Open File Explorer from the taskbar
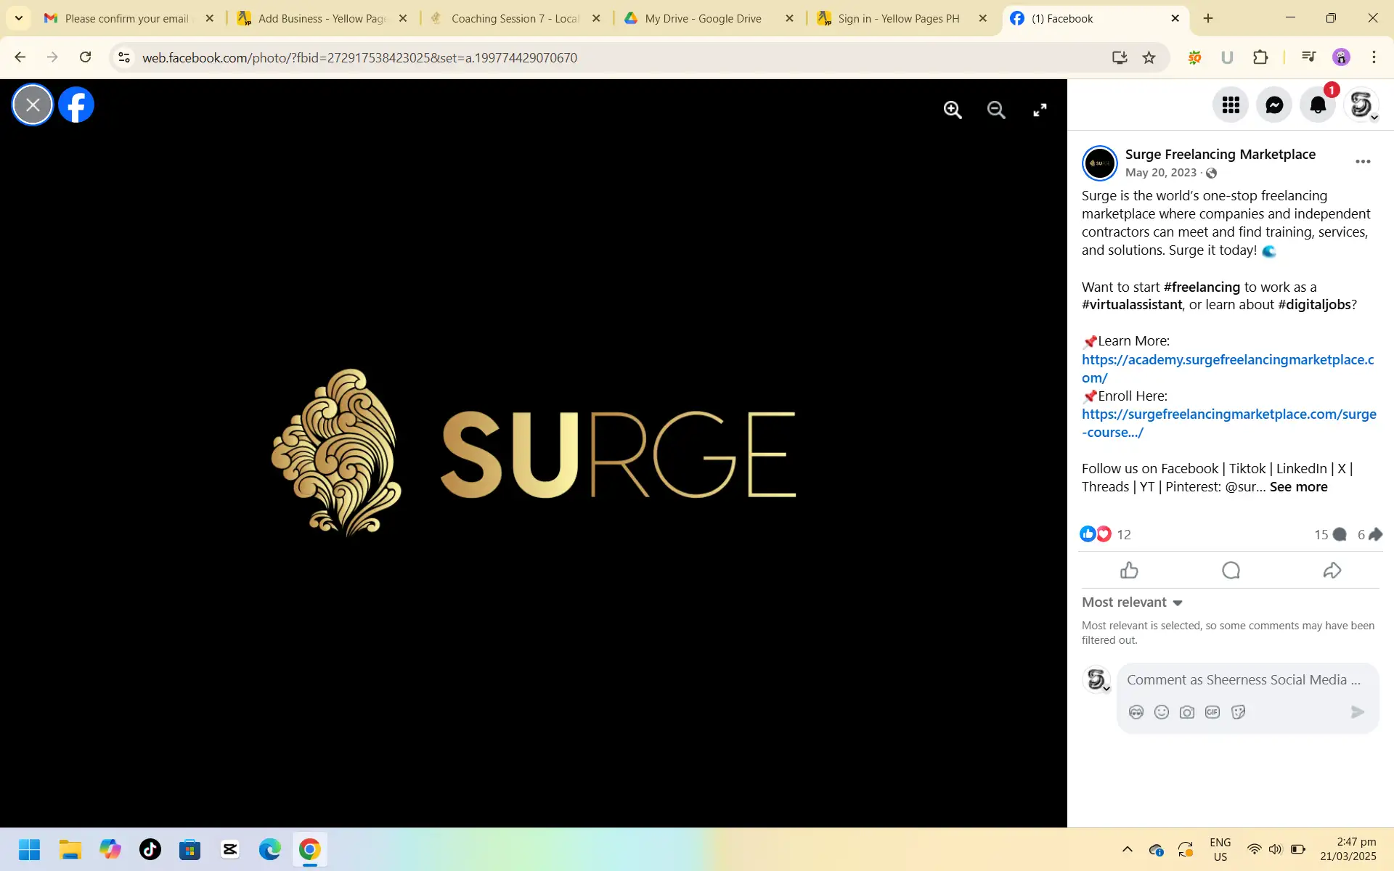 70,849
